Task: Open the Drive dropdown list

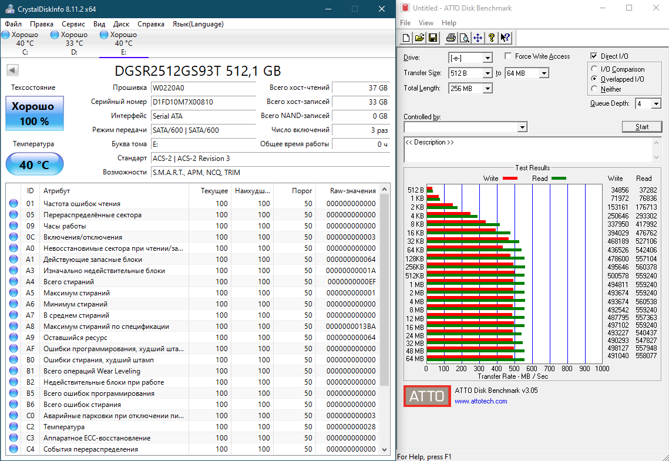Action: click(487, 58)
